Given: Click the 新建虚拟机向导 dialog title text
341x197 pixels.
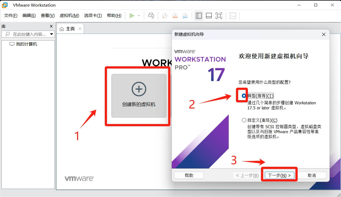Looking at the screenshot, I should click(x=189, y=34).
